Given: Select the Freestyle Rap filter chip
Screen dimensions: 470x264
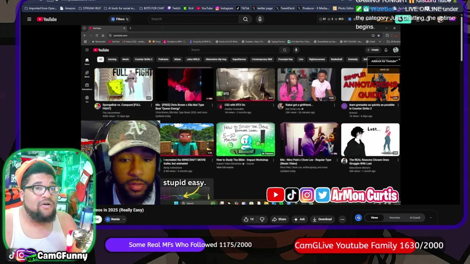Looking at the screenshot, I should 285,59.
